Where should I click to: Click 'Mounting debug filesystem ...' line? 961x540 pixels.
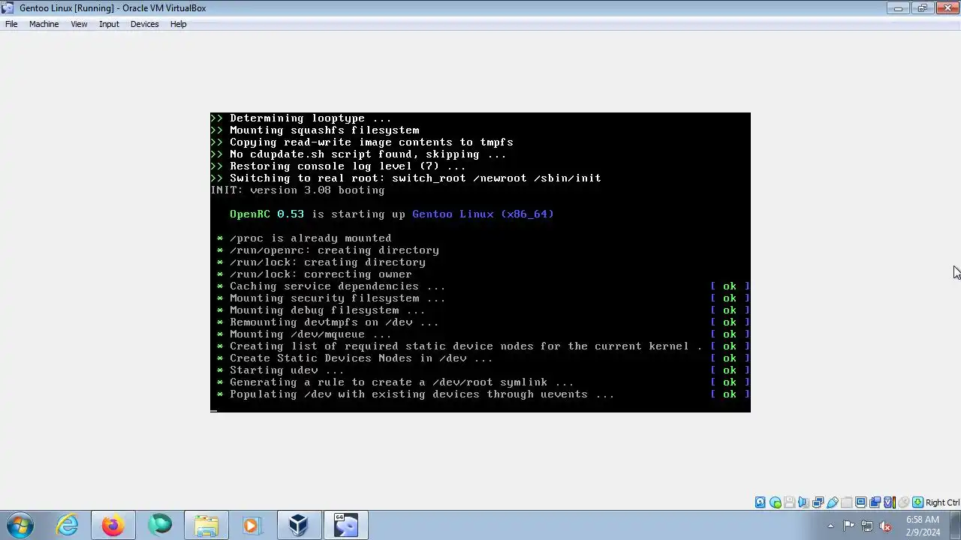click(327, 310)
